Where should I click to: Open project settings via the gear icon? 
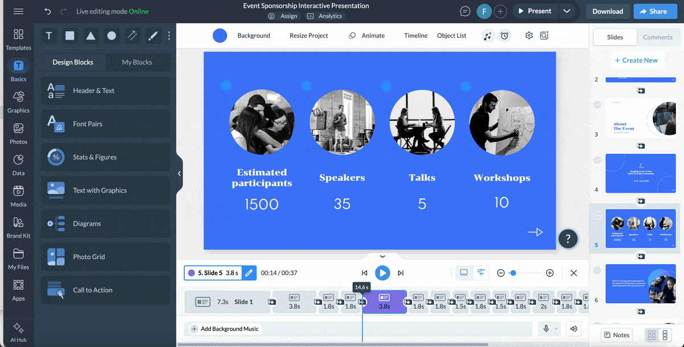(x=528, y=35)
